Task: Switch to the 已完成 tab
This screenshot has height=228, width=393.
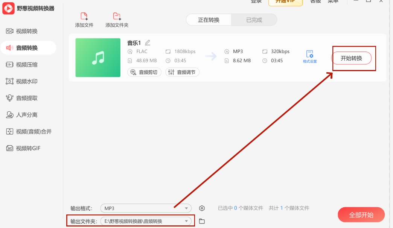Action: [x=254, y=20]
